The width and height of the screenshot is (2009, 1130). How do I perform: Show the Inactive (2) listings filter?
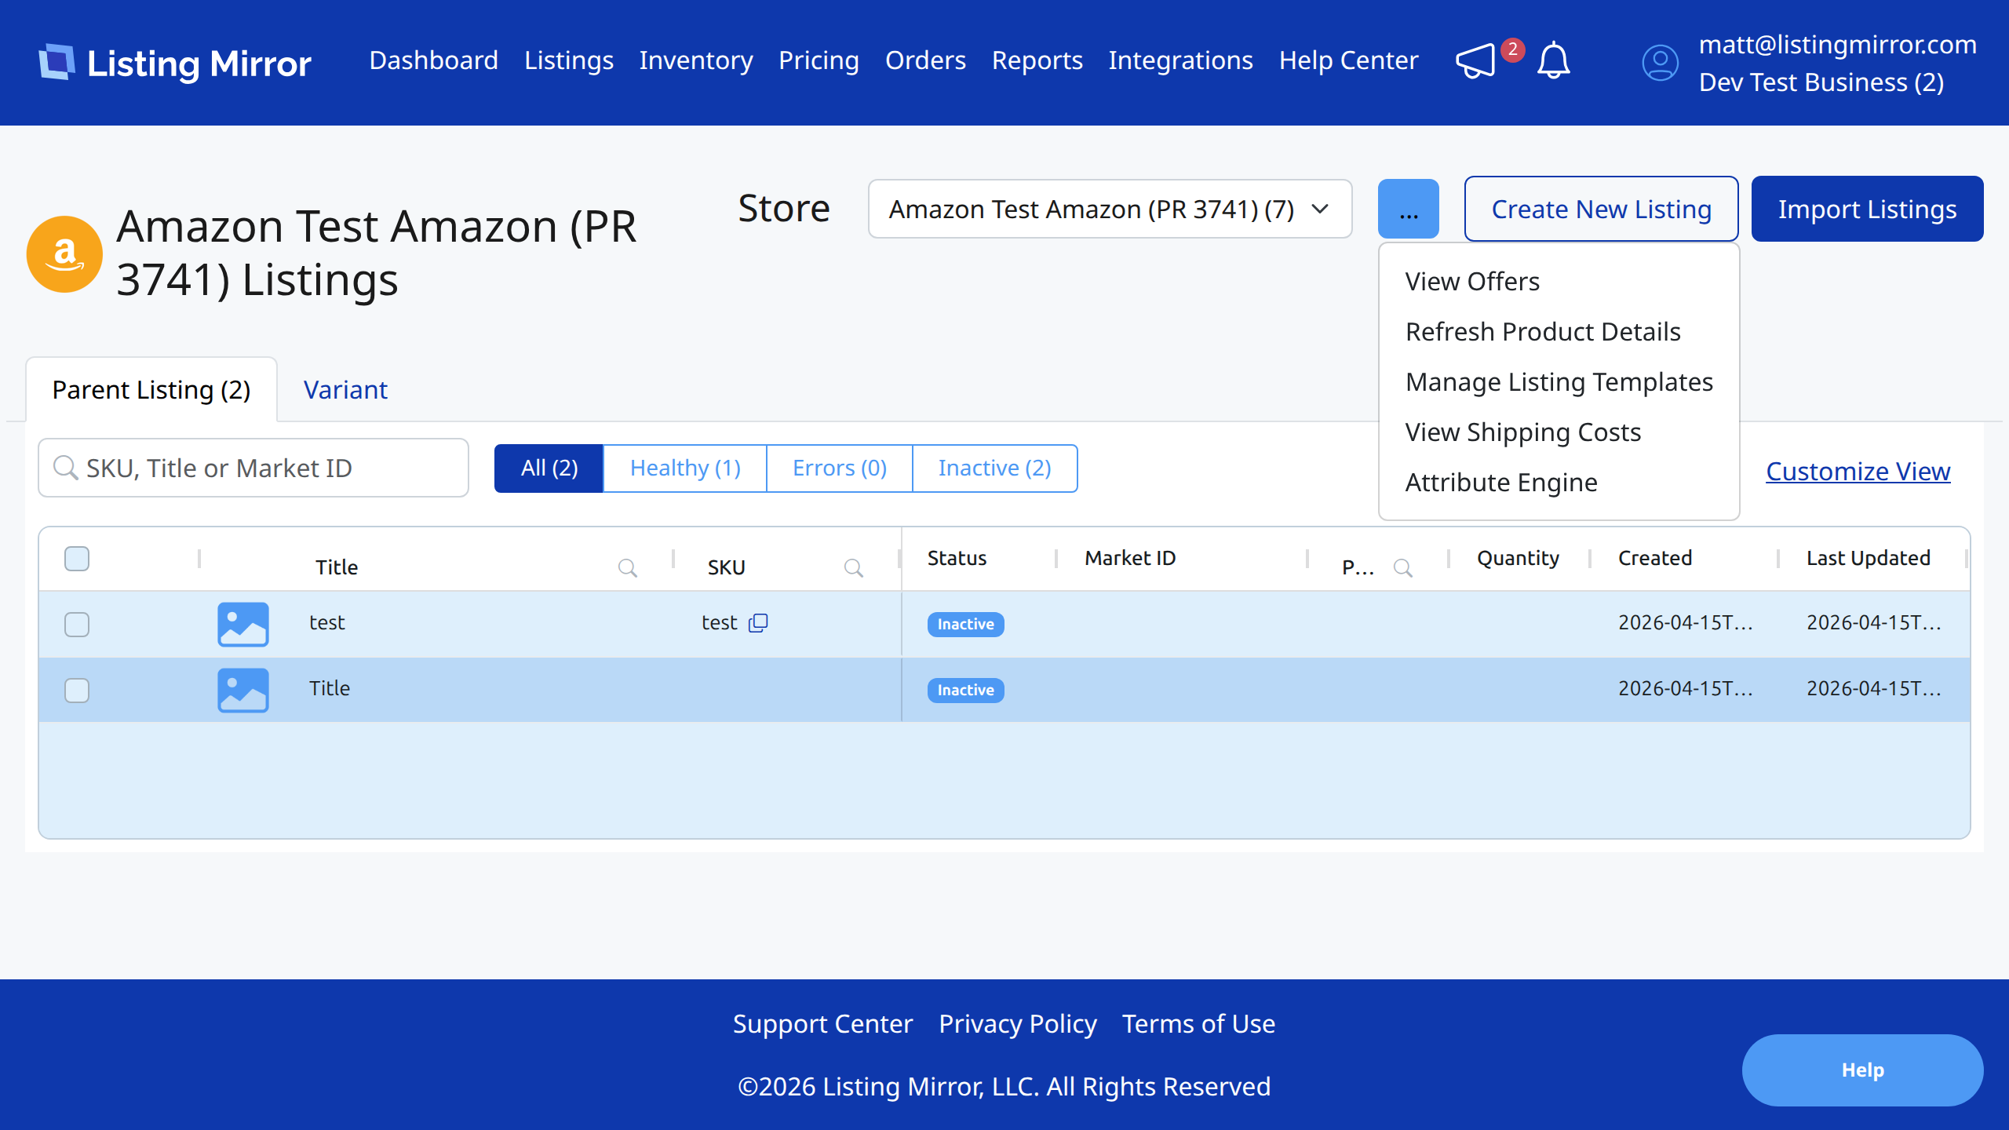995,468
